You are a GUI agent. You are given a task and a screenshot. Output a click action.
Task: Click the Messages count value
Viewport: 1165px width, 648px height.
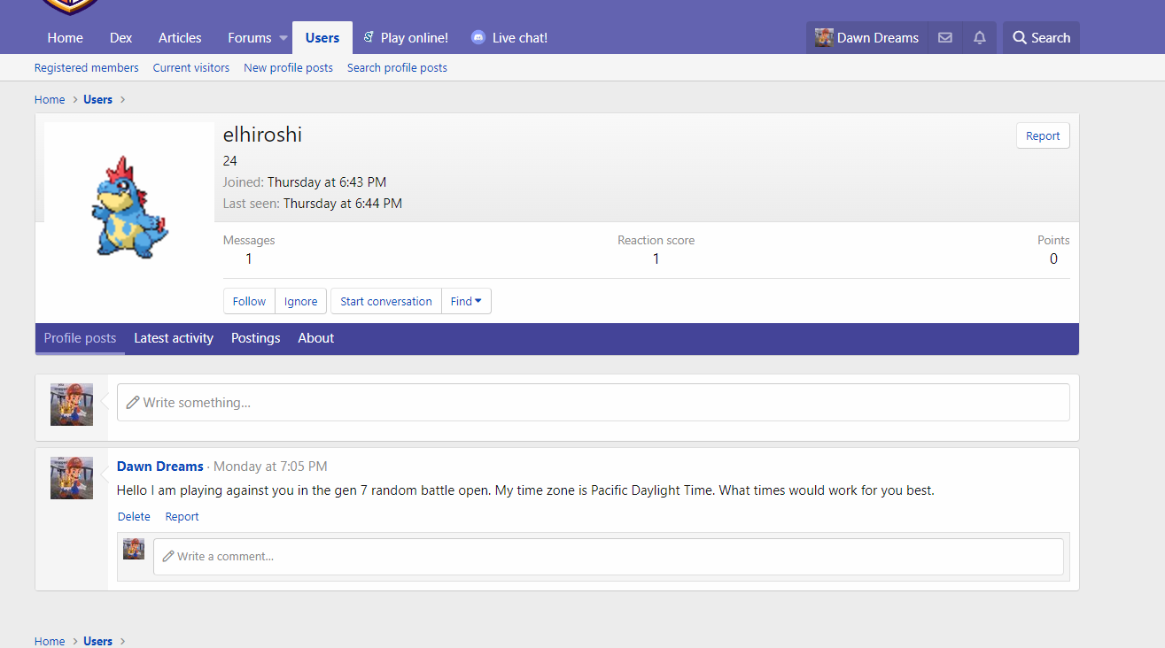tap(249, 259)
